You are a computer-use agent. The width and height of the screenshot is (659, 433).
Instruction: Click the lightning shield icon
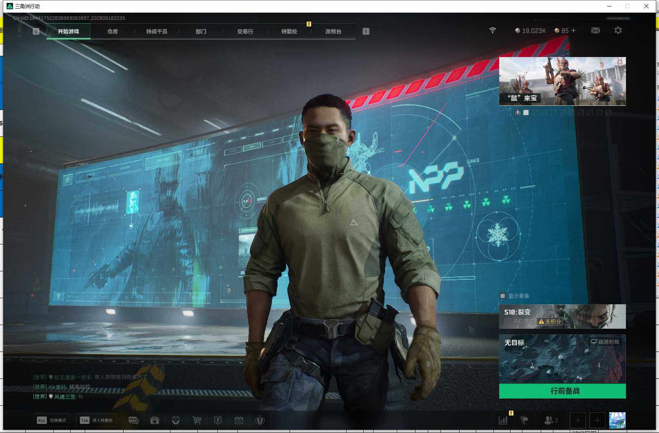pos(218,420)
